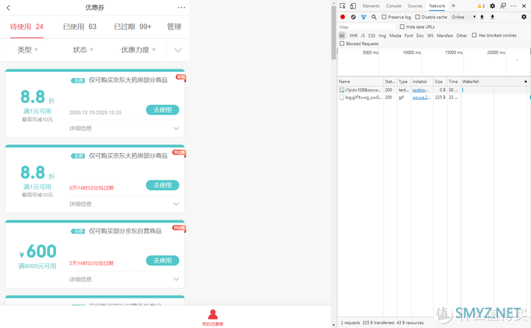Click 去使用 on the 2020.12.15-2020.12.25 coupon
The width and height of the screenshot is (531, 328).
(x=162, y=110)
